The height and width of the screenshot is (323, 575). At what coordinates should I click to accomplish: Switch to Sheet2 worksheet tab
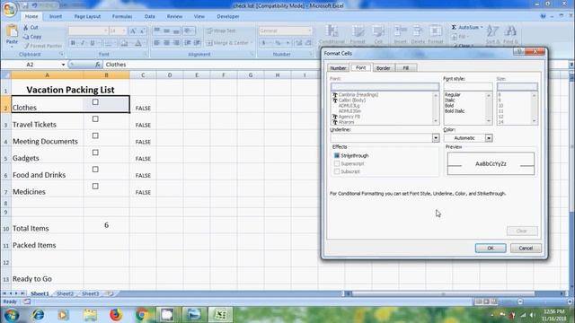tap(66, 293)
